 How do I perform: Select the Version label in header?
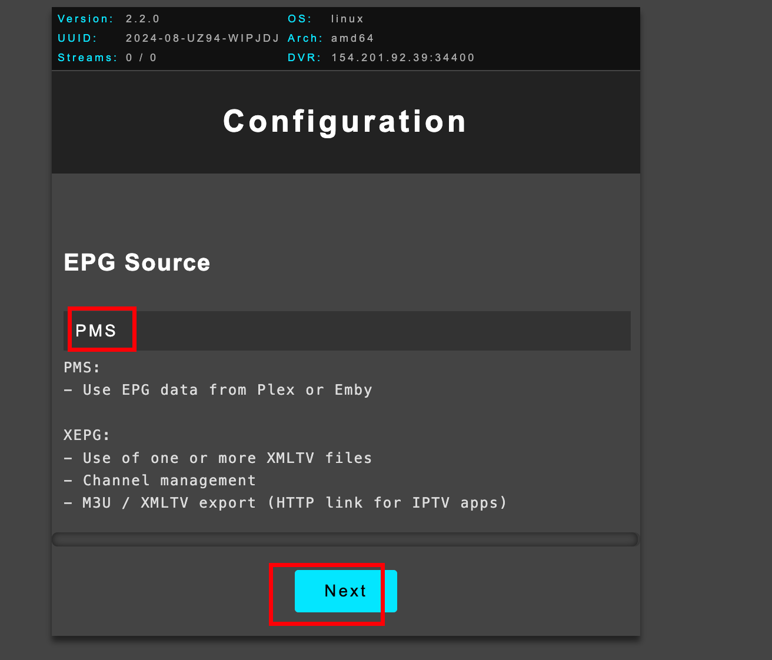(x=86, y=19)
